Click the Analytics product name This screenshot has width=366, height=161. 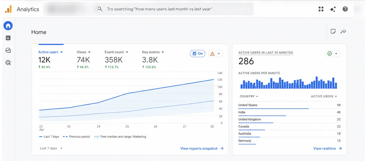click(28, 9)
